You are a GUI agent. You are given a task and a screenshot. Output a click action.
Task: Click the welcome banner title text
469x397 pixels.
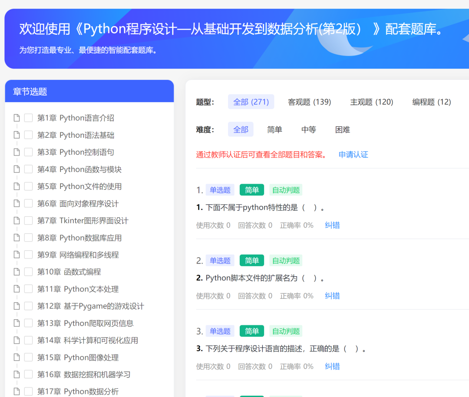[x=232, y=29]
